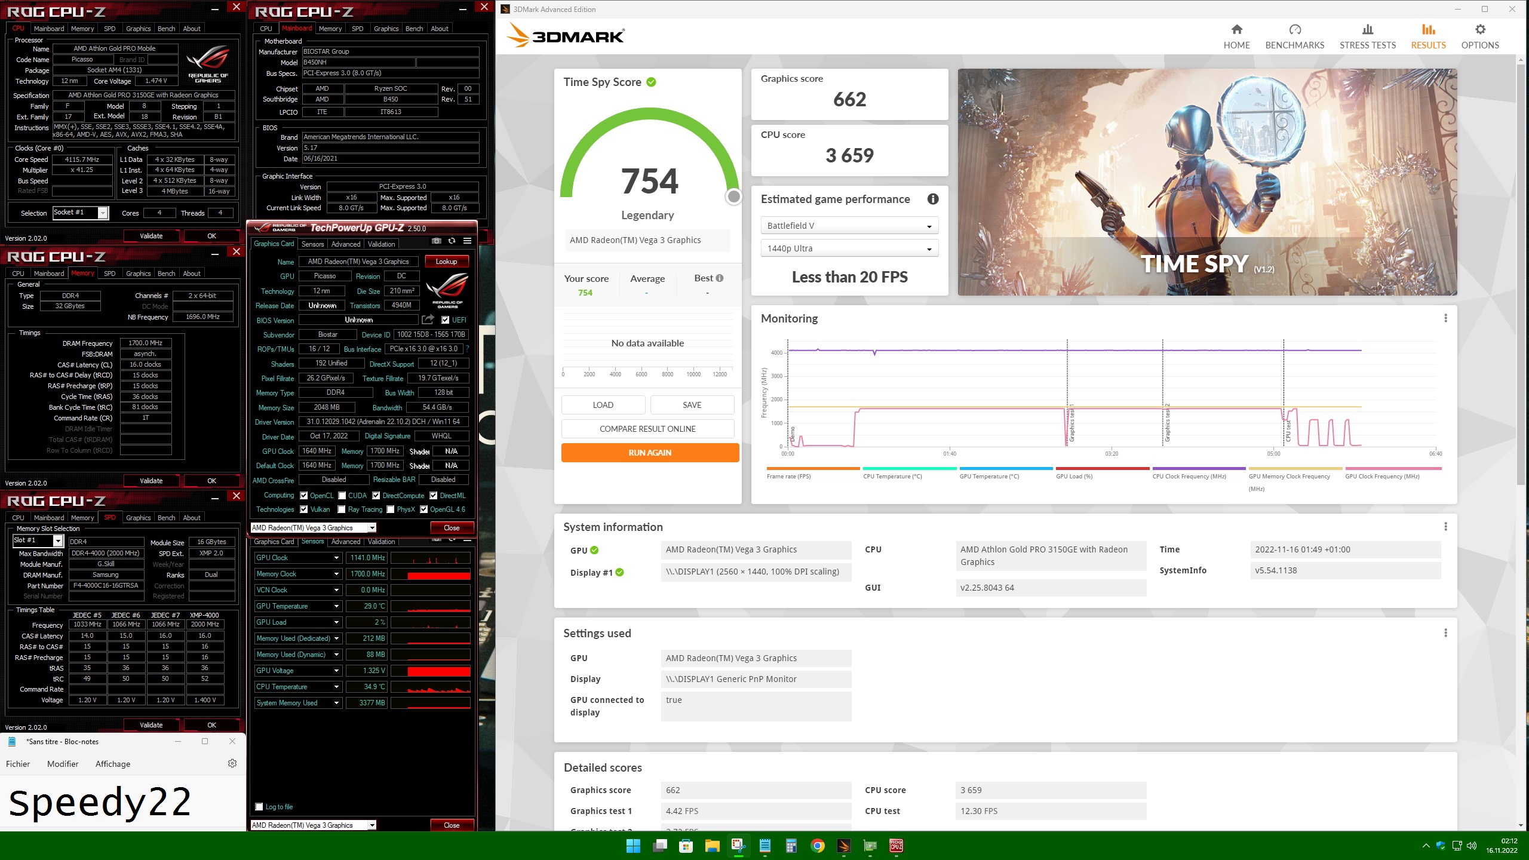Click Time Spy hero thumbnail image
The image size is (1529, 860).
point(1207,182)
